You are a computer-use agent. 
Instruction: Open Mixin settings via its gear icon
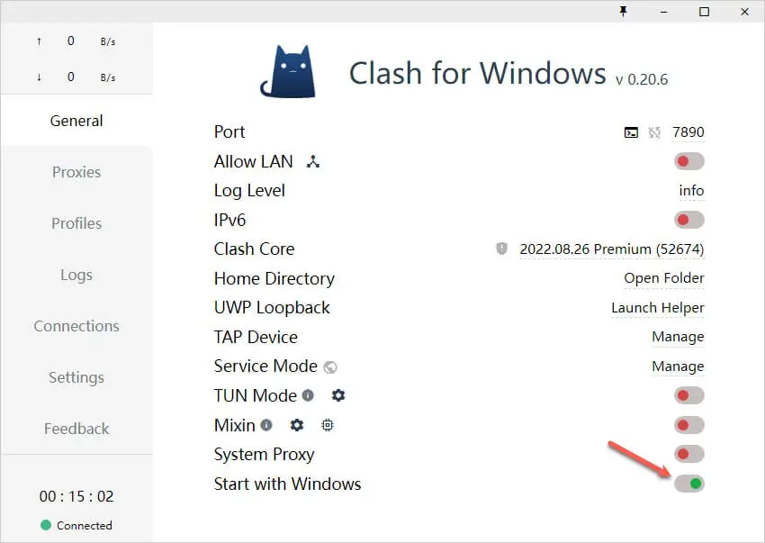(297, 424)
